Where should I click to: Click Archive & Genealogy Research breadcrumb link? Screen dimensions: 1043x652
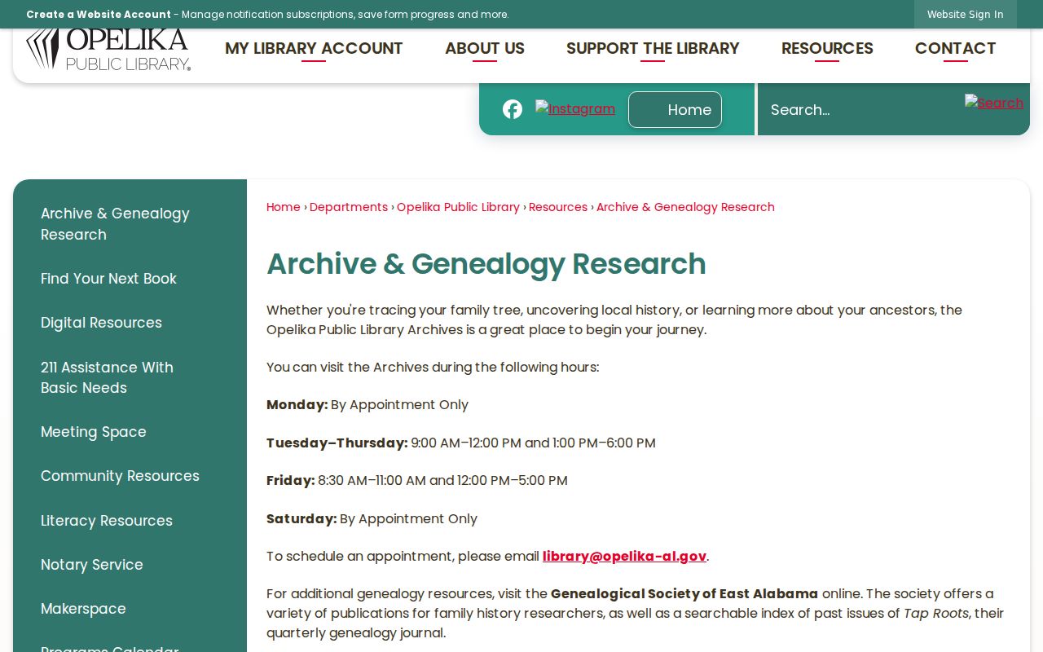tap(685, 207)
